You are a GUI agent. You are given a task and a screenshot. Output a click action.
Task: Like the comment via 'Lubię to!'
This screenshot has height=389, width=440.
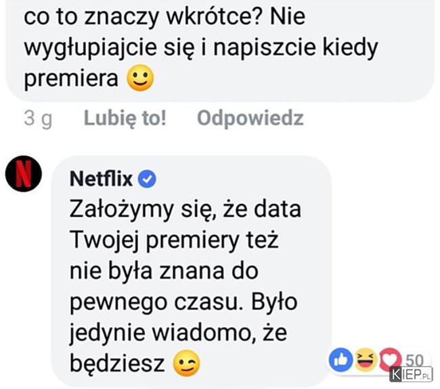click(x=125, y=118)
